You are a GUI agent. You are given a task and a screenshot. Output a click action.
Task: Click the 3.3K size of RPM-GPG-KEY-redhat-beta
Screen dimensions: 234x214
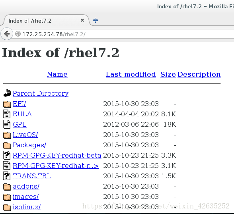coord(168,155)
